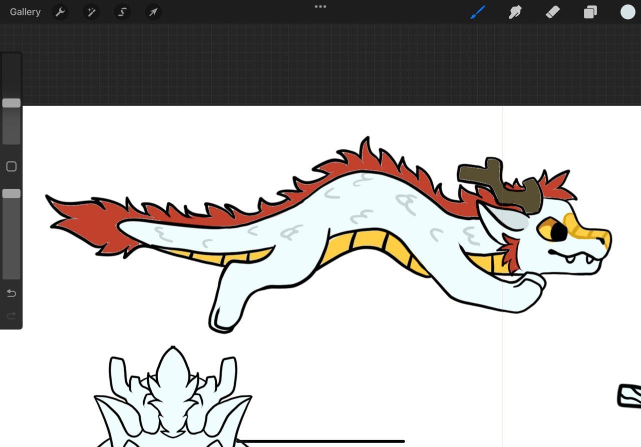Image resolution: width=641 pixels, height=447 pixels.
Task: Open the Actions wrench menu
Action: [60, 12]
